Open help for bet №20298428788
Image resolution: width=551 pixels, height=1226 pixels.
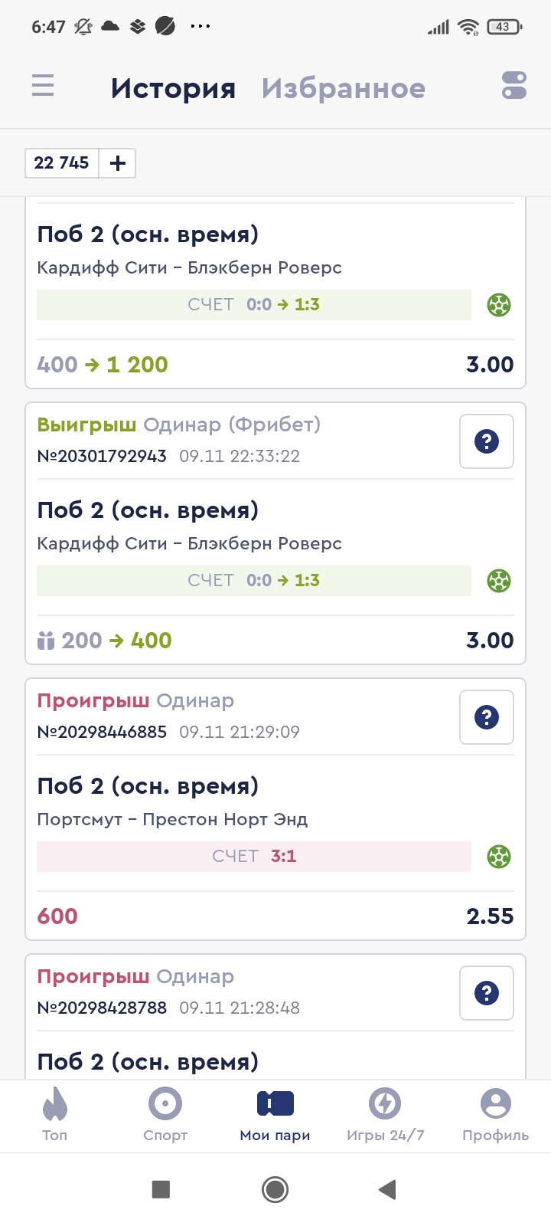click(486, 993)
